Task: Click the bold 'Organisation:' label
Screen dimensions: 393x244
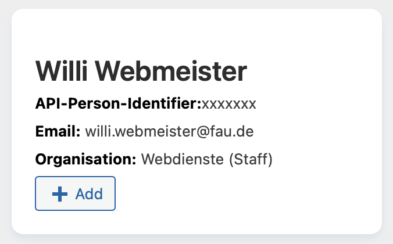Action: click(x=85, y=159)
